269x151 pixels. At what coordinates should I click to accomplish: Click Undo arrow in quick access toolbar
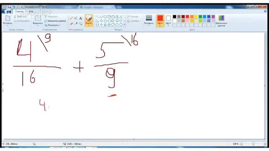click(x=14, y=7)
